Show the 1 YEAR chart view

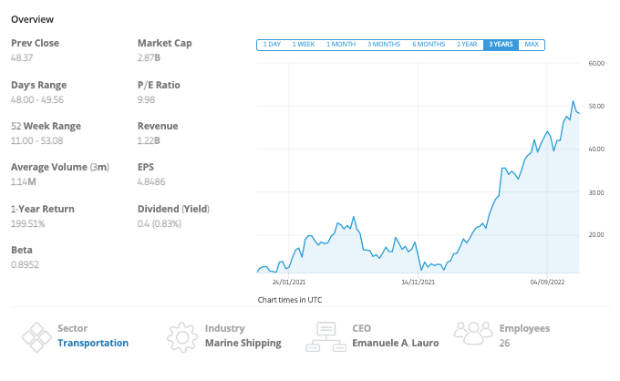pos(467,45)
